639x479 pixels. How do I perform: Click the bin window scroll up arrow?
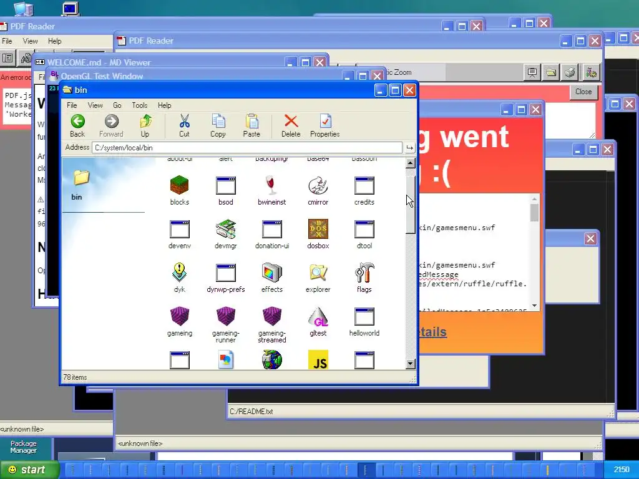(411, 163)
